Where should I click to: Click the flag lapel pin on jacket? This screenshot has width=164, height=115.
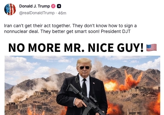(94, 83)
